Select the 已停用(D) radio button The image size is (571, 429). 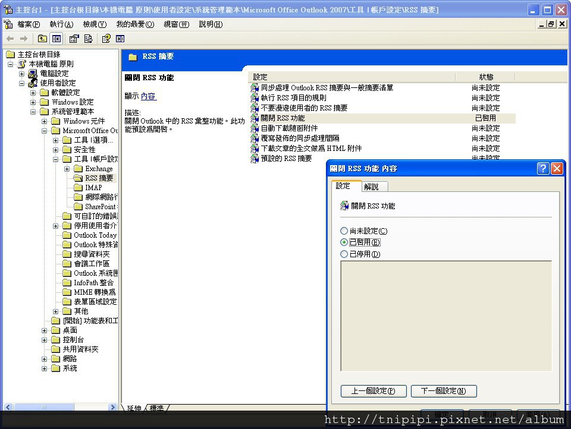click(x=344, y=254)
